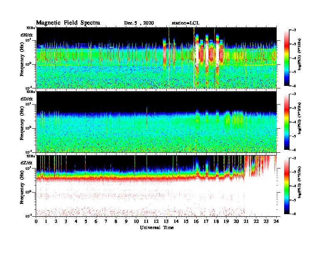Click hour tick label "5" on the time axis

(86, 221)
